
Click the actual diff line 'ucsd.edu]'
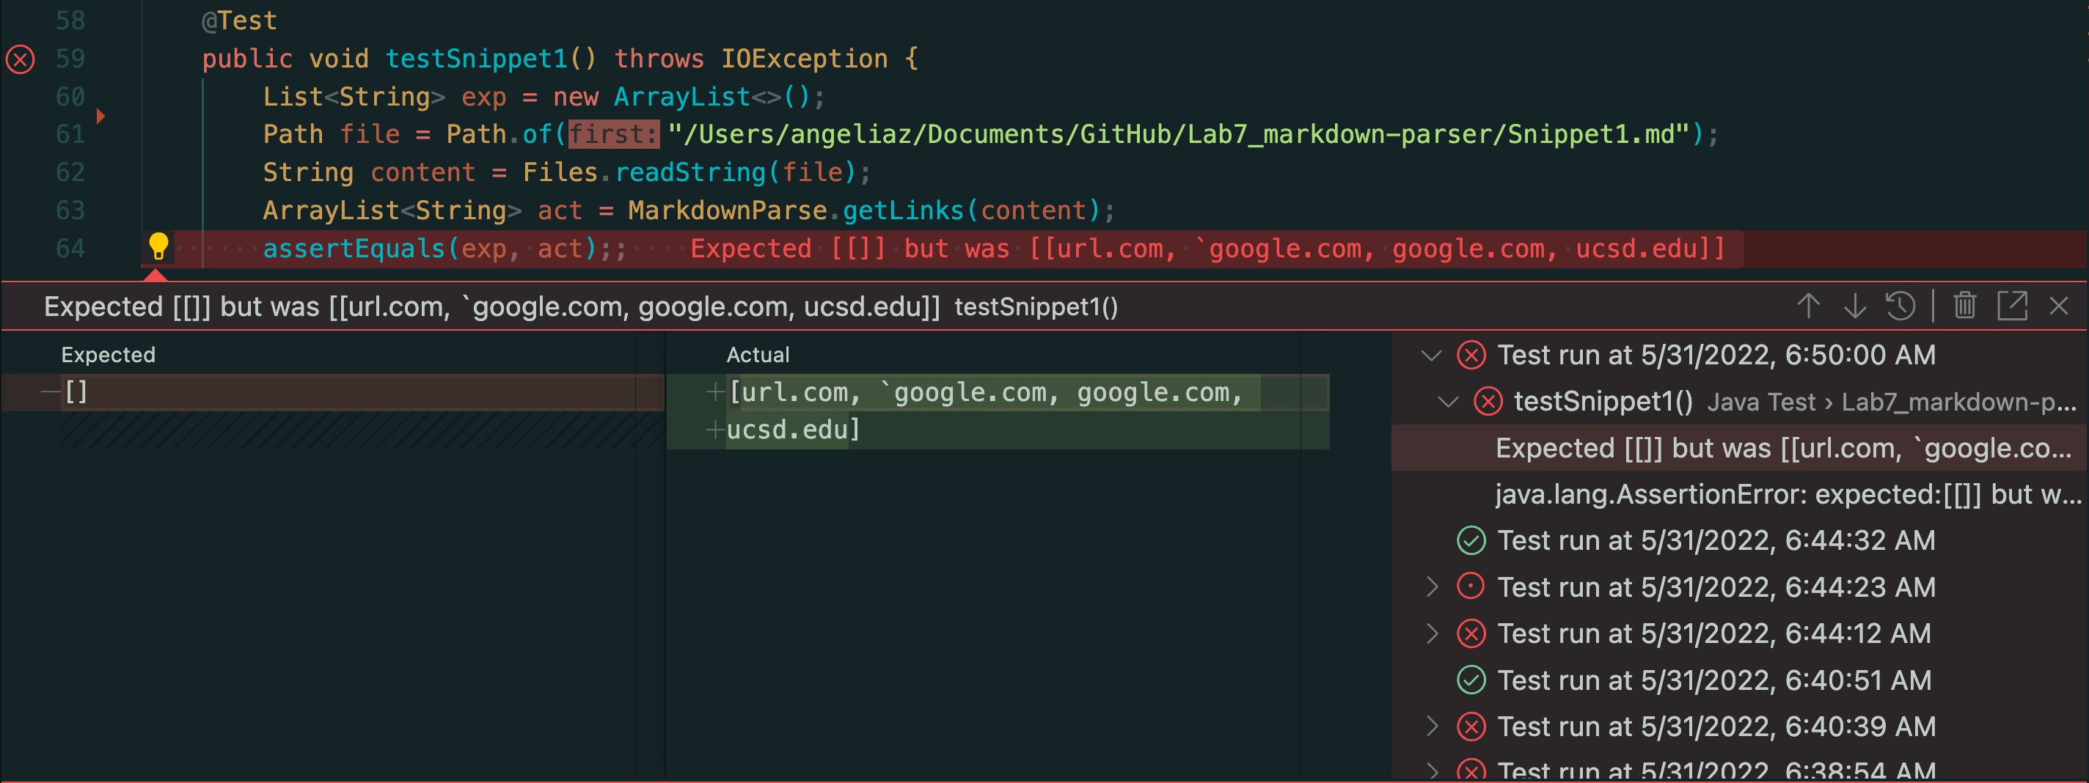[x=793, y=430]
